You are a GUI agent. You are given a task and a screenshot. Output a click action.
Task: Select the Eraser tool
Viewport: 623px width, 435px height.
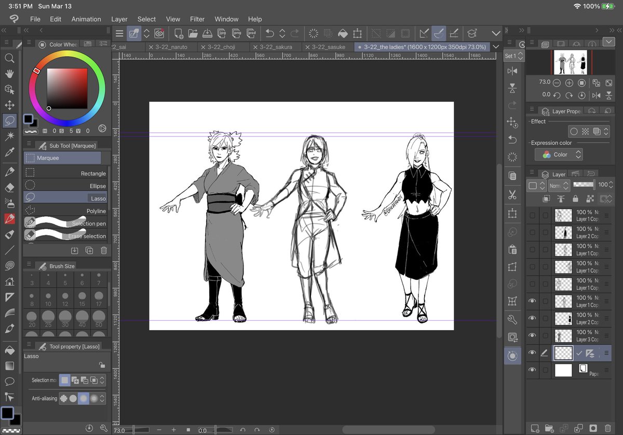[9, 187]
